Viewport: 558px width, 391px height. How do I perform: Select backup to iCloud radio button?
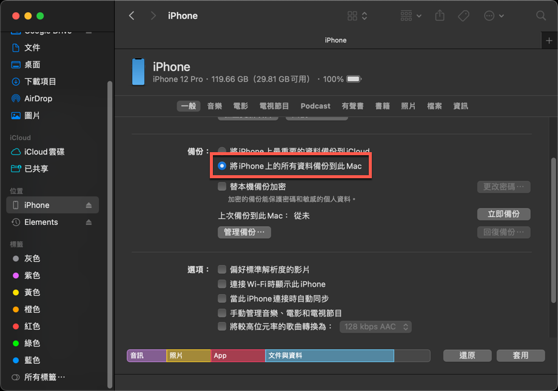coord(222,151)
